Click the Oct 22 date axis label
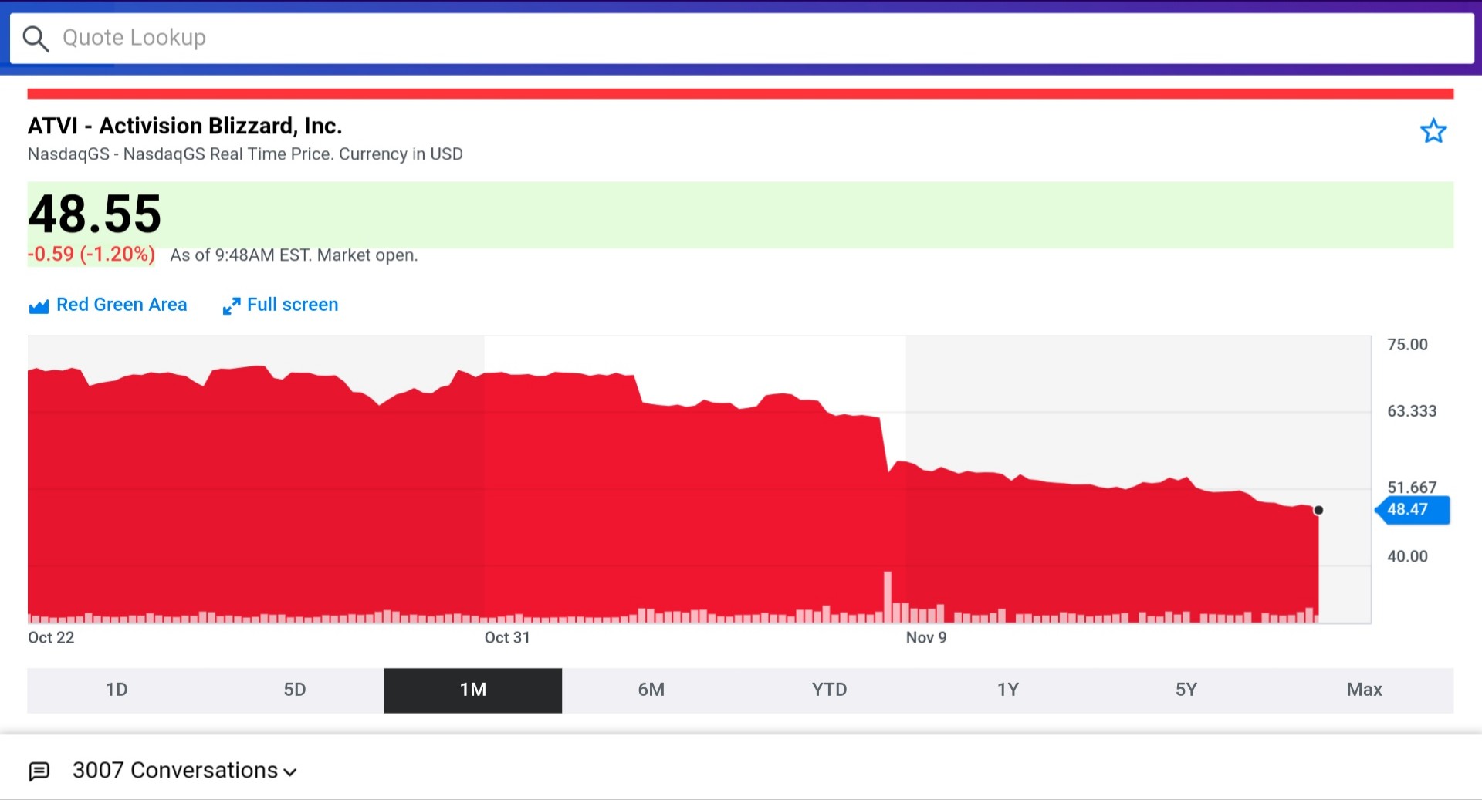The width and height of the screenshot is (1482, 800). pos(51,637)
